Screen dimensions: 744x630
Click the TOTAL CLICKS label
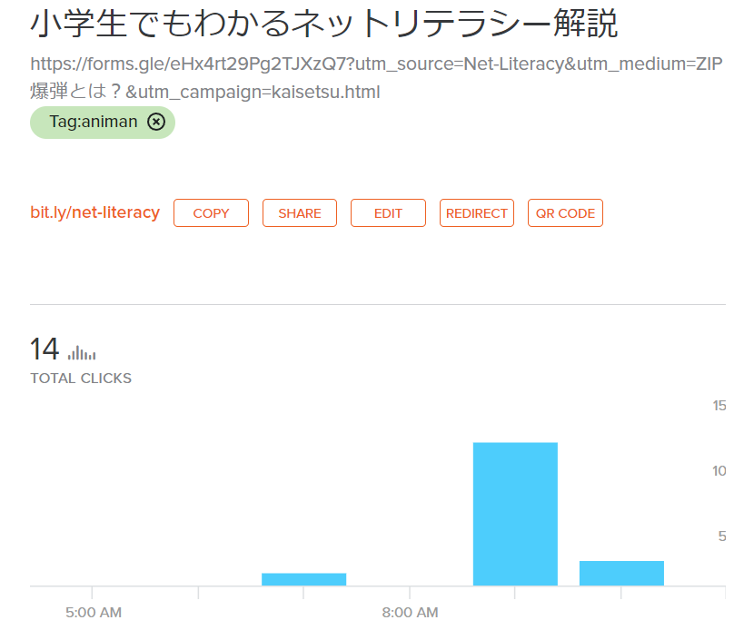[81, 379]
